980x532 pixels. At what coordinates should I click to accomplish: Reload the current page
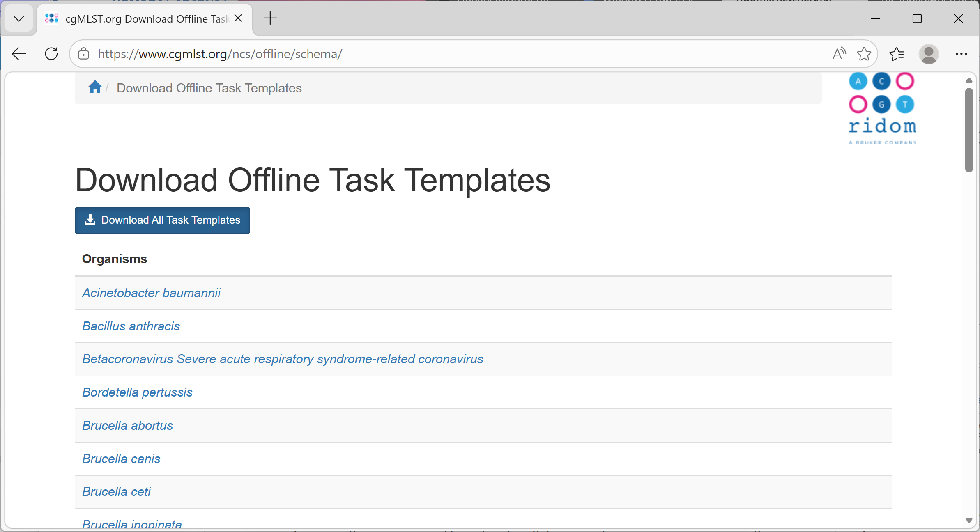[x=51, y=54]
